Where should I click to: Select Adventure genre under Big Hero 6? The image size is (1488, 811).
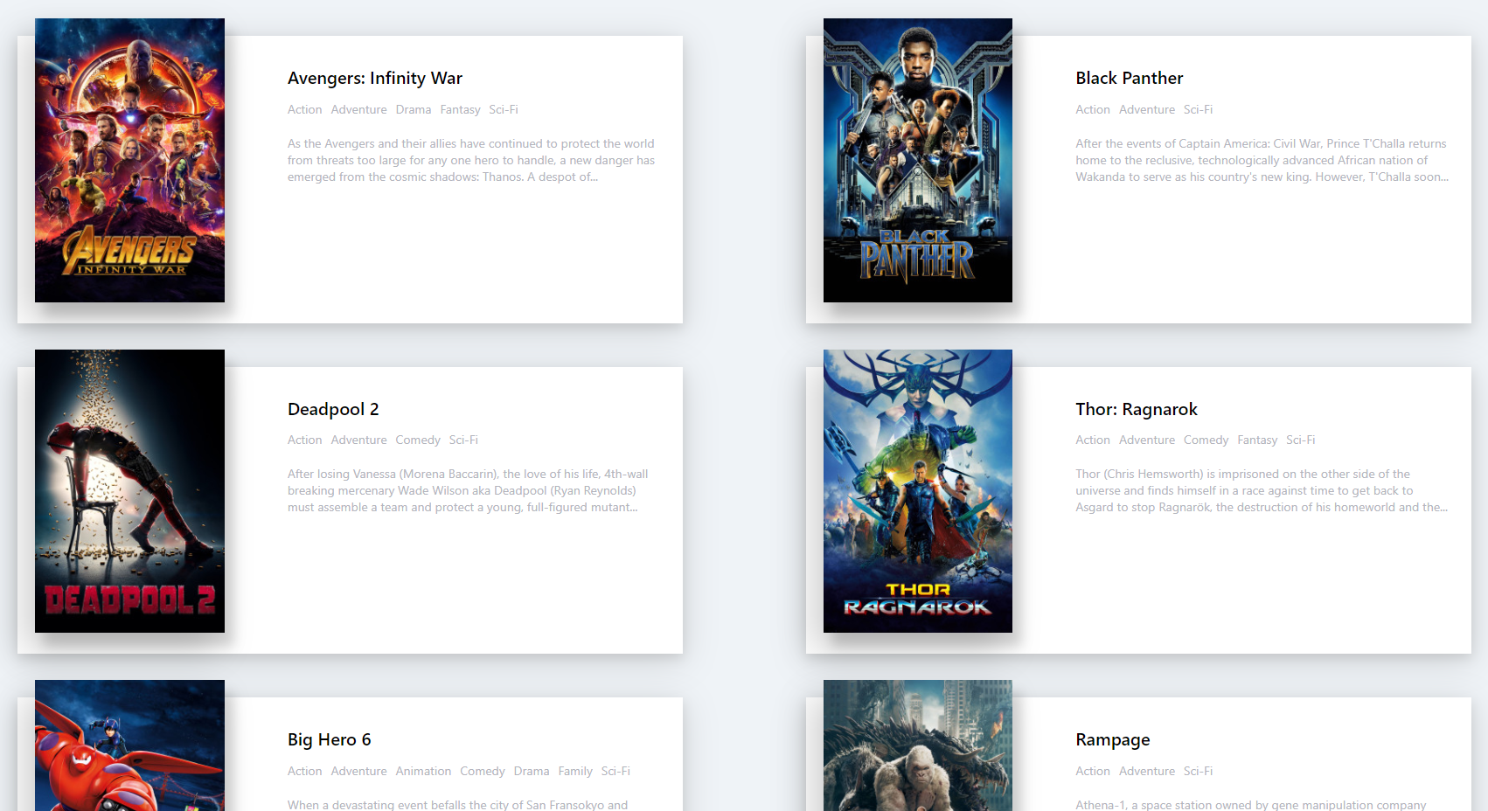pyautogui.click(x=359, y=771)
